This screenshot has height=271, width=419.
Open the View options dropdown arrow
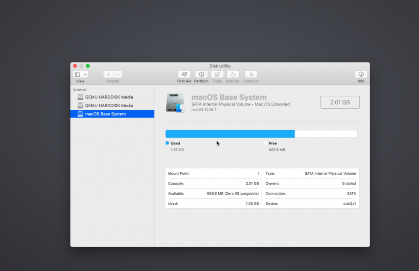click(x=85, y=74)
